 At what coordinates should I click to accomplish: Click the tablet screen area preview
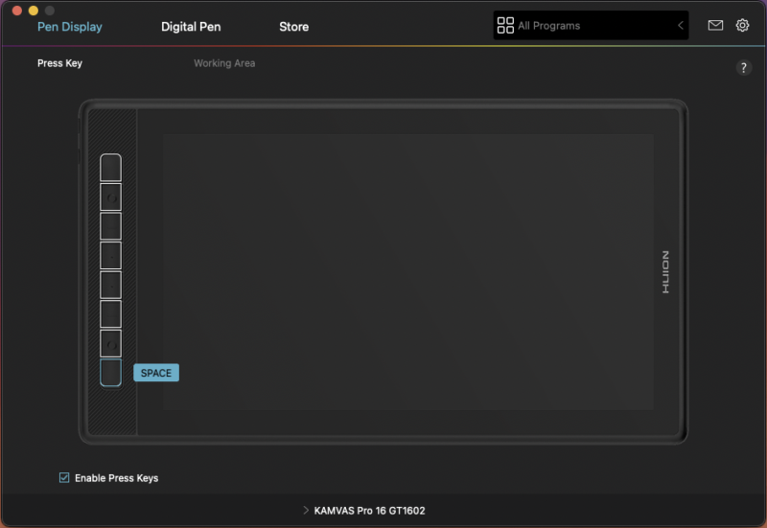click(x=408, y=272)
